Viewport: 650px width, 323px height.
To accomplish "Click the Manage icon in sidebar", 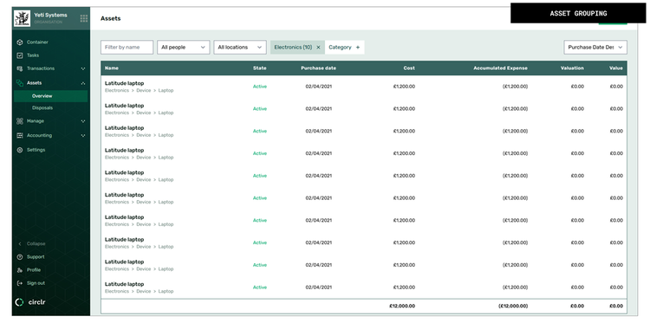I will coord(19,121).
